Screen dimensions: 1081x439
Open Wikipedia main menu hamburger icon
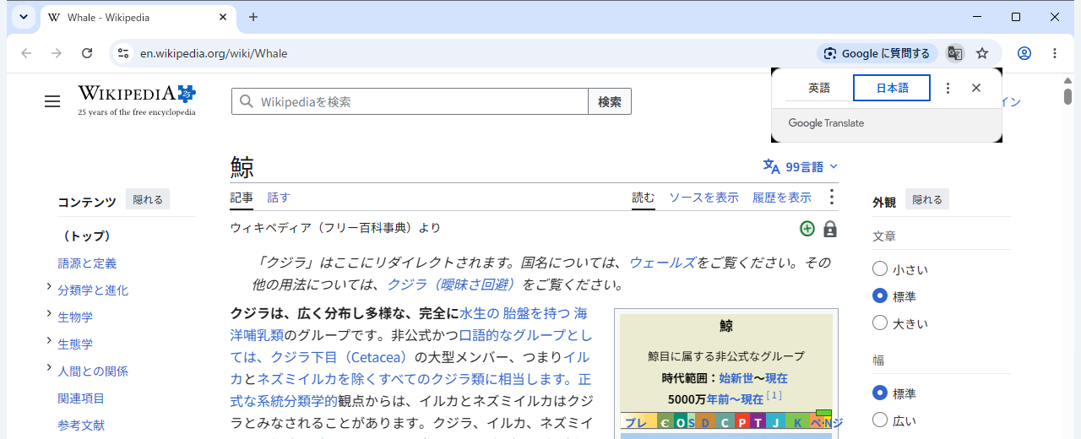(52, 101)
